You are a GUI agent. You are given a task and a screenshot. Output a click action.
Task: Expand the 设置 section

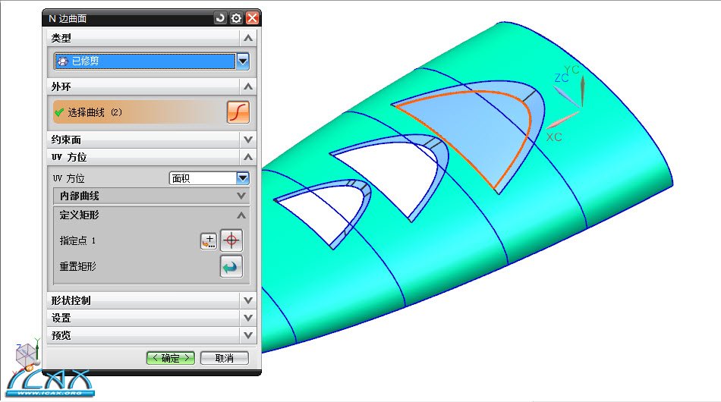click(248, 318)
